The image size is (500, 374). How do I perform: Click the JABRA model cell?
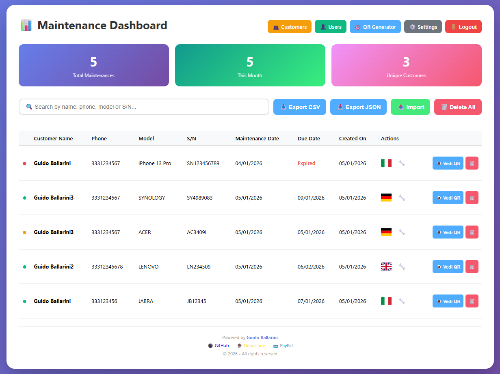(146, 301)
